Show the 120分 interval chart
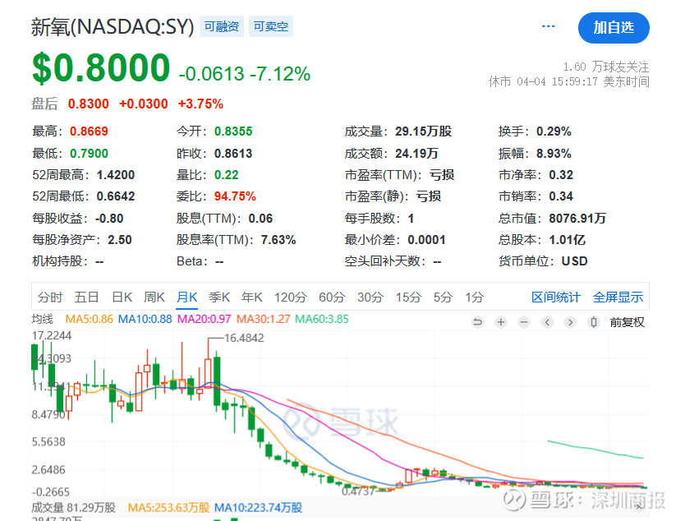This screenshot has width=685, height=521. (x=291, y=297)
